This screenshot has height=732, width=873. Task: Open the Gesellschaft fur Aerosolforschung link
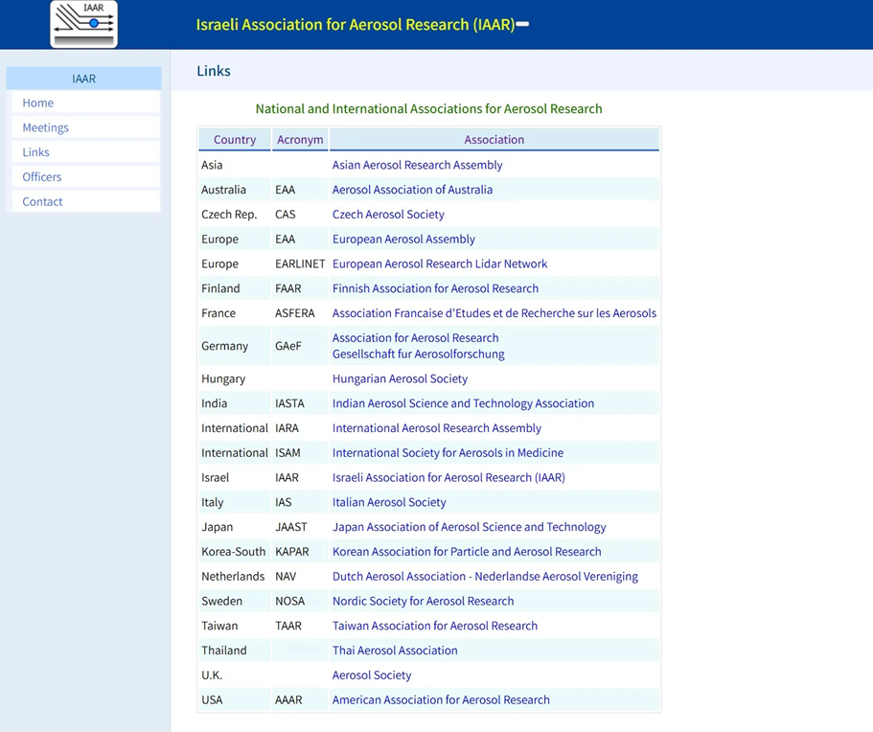tap(418, 355)
